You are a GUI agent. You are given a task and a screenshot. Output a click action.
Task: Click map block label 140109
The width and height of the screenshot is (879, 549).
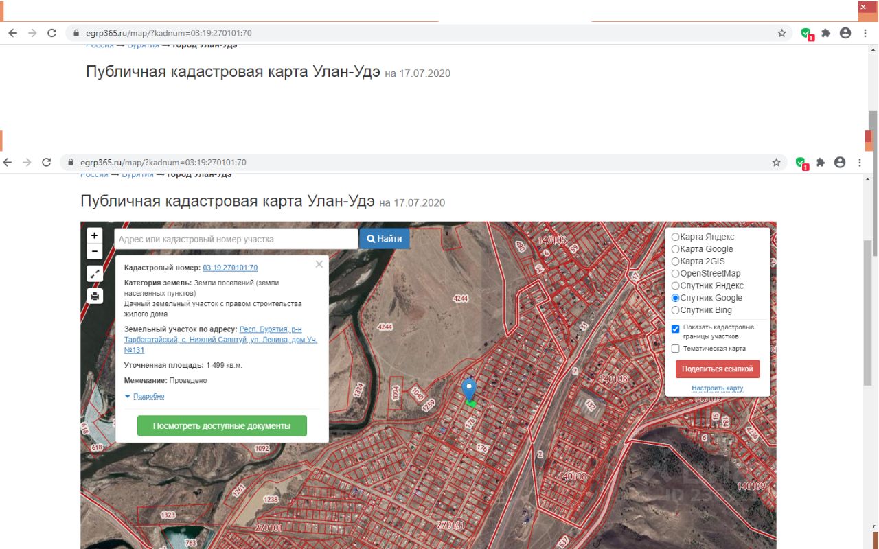coord(751,486)
